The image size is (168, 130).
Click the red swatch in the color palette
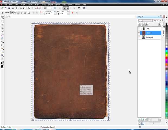pyautogui.click(x=166, y=58)
